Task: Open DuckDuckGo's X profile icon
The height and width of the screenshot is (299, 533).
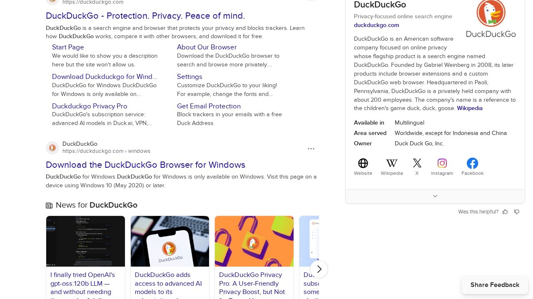Action: click(417, 163)
